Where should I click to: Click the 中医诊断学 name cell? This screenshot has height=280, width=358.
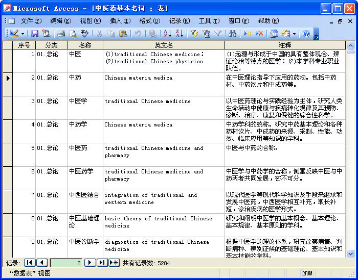tap(85, 247)
